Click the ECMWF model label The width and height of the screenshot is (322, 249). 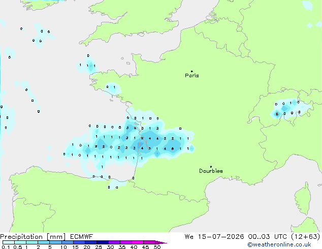tap(82, 237)
